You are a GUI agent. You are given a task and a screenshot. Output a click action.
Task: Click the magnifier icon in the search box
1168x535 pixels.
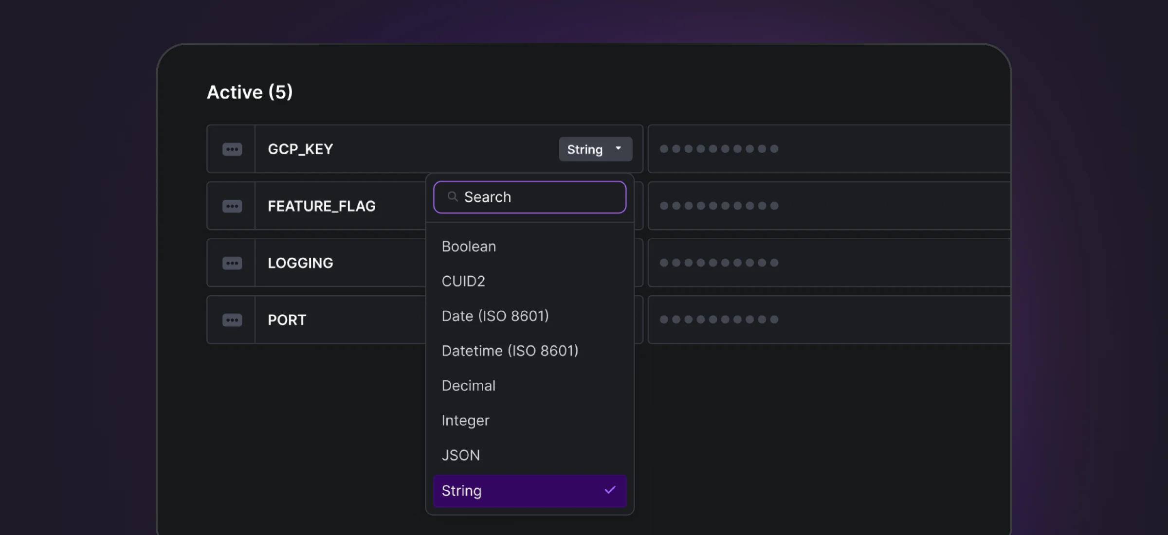click(x=453, y=196)
